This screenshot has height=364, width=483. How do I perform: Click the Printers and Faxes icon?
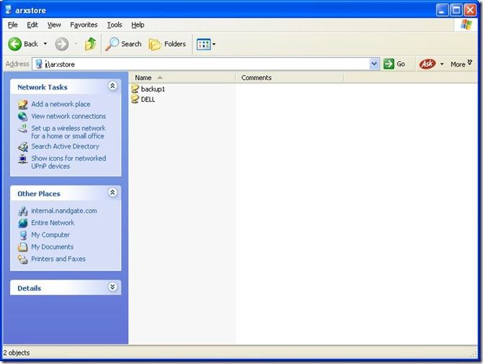pos(22,259)
